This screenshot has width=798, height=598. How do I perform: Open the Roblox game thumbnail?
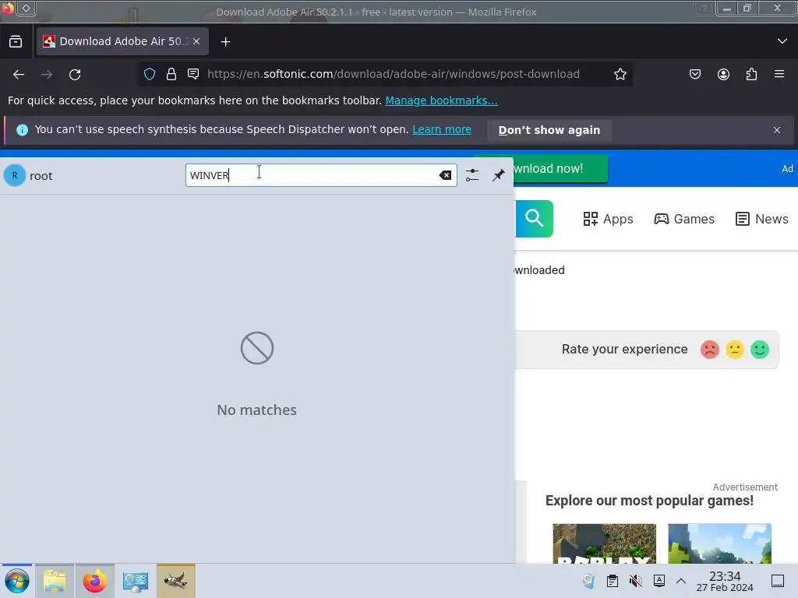point(605,543)
